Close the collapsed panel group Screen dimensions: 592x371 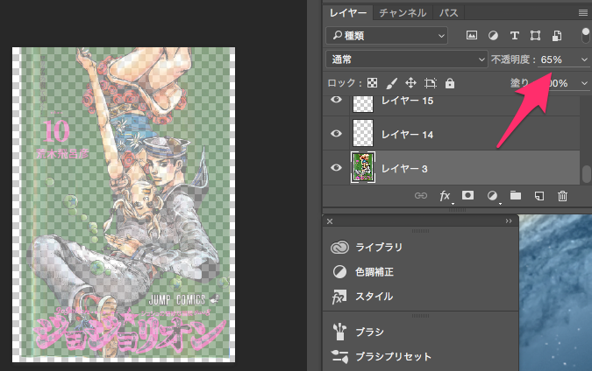[x=330, y=221]
